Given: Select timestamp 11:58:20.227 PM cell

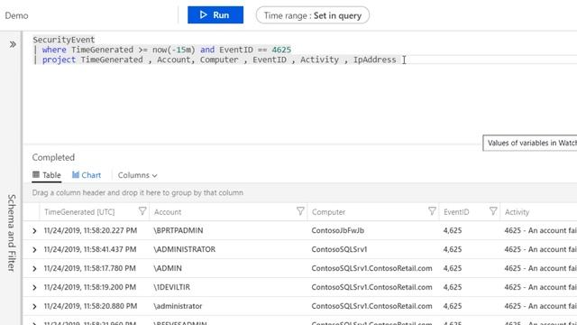Looking at the screenshot, I should coord(90,231).
